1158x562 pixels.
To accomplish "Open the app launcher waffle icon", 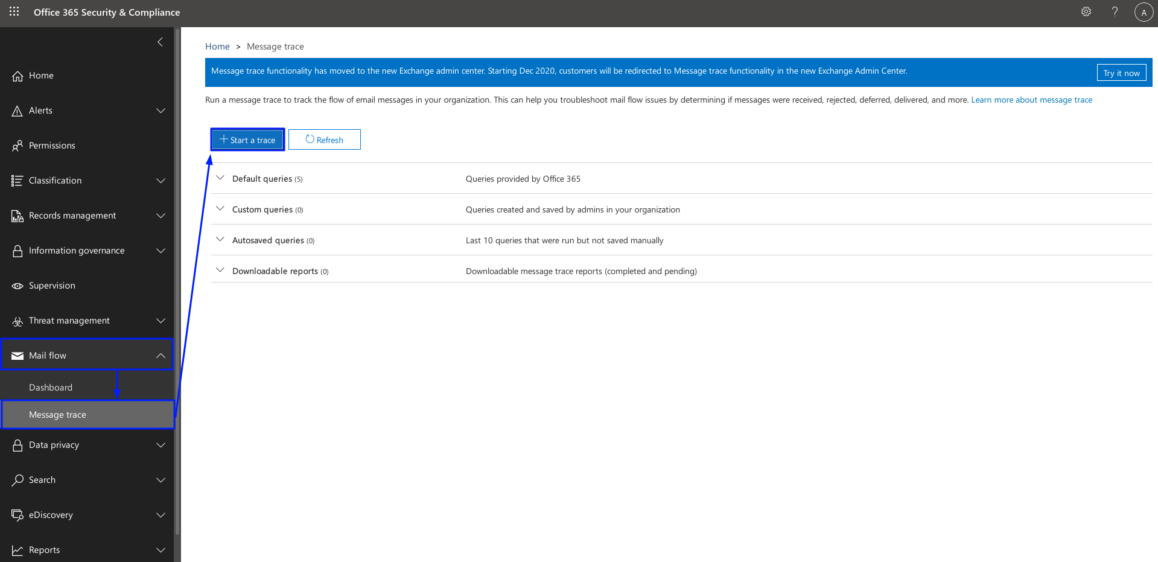I will click(14, 11).
